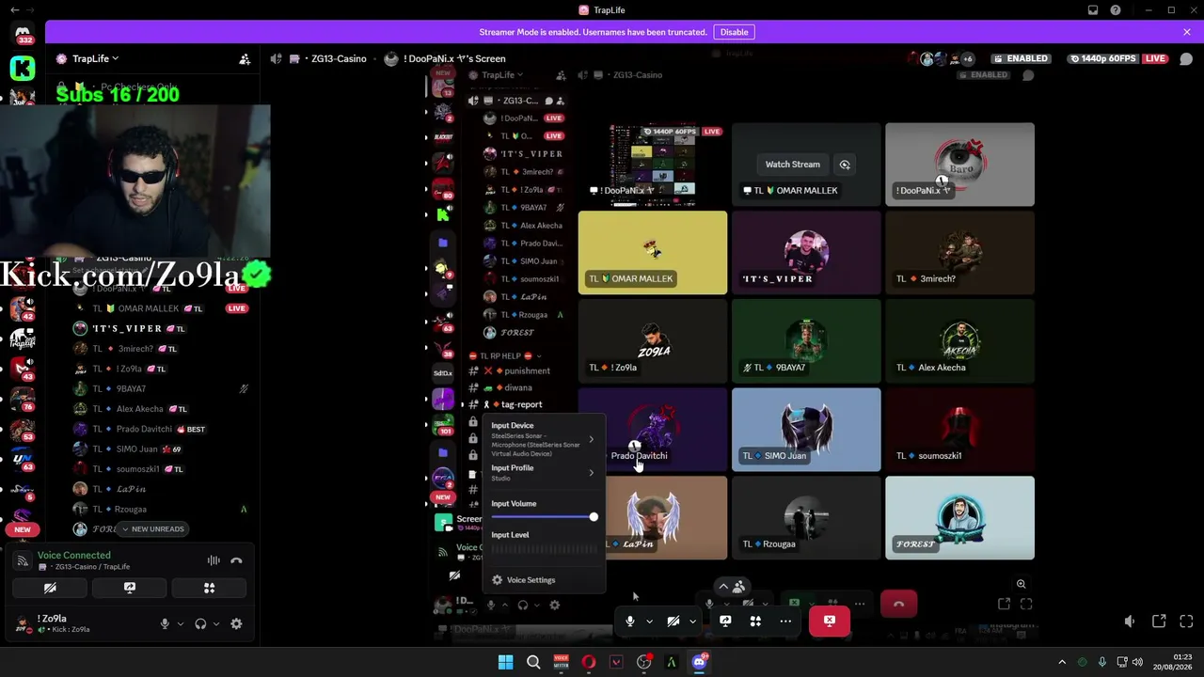Dismiss the Streamer Mode banner
The height and width of the screenshot is (677, 1204).
[x=1187, y=32]
